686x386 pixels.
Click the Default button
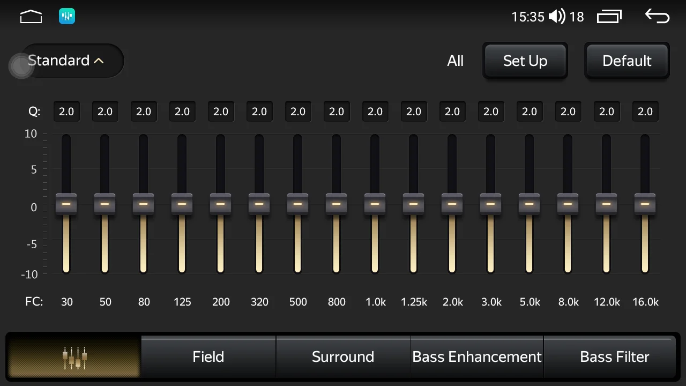[627, 61]
